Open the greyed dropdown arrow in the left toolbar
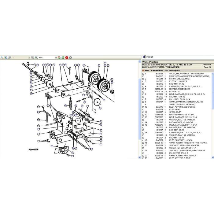 click(x=29, y=58)
